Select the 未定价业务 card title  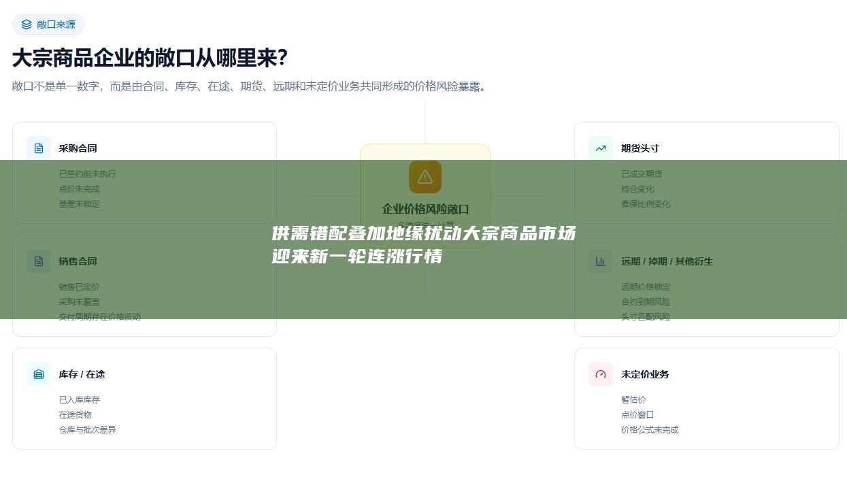(645, 374)
